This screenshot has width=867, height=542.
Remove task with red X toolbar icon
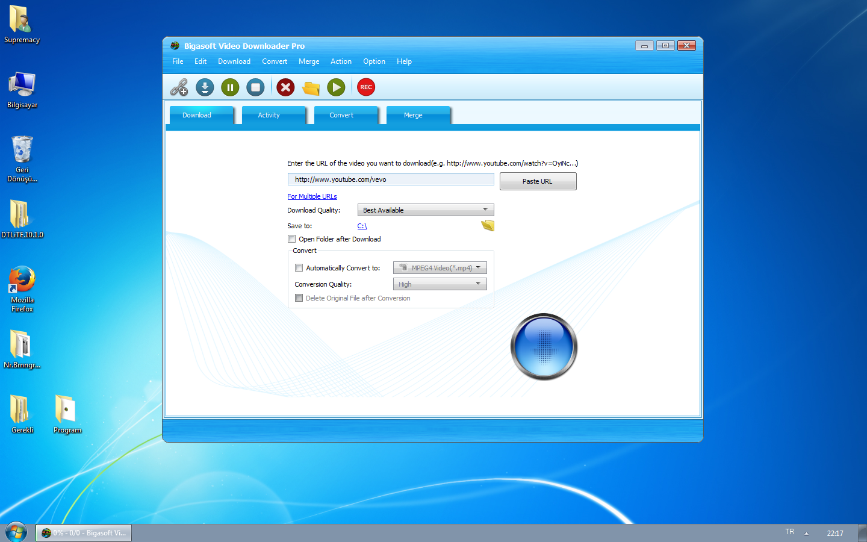[285, 87]
